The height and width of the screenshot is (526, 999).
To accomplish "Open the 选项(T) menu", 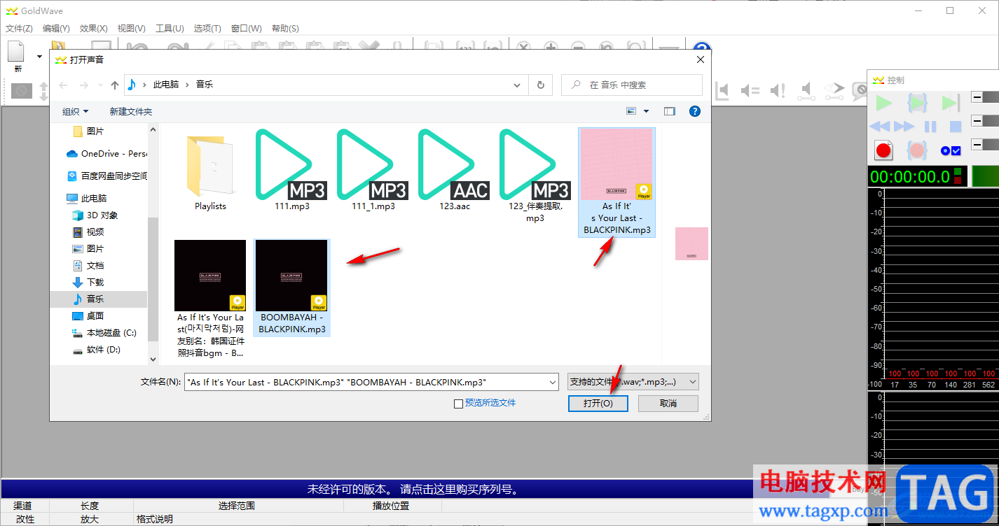I will [x=207, y=28].
